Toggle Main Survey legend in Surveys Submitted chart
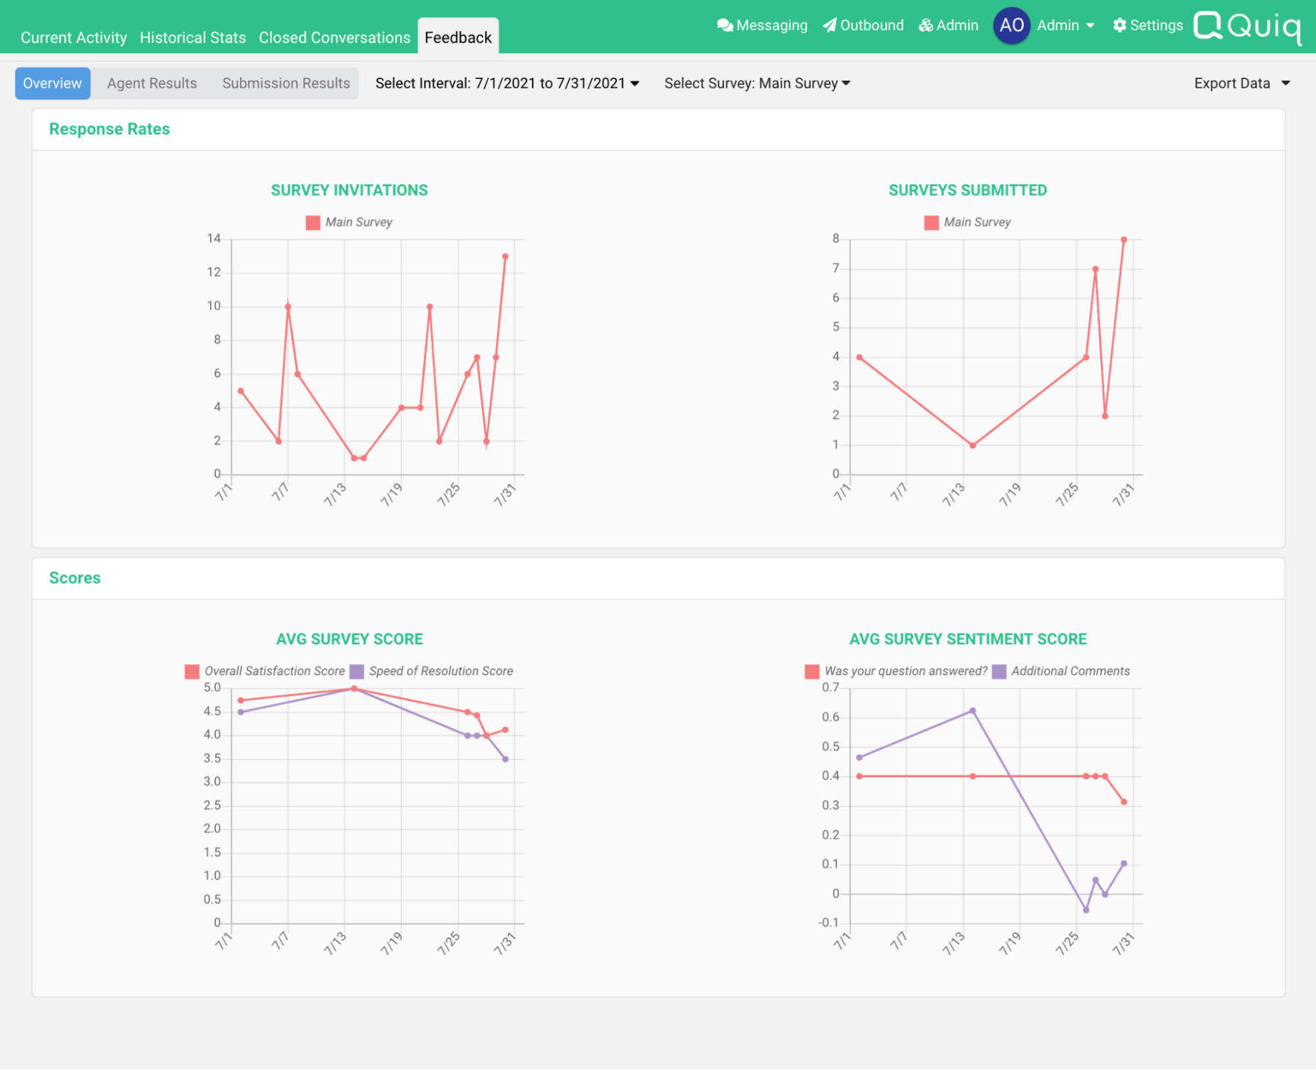Image resolution: width=1316 pixels, height=1070 pixels. coord(968,222)
